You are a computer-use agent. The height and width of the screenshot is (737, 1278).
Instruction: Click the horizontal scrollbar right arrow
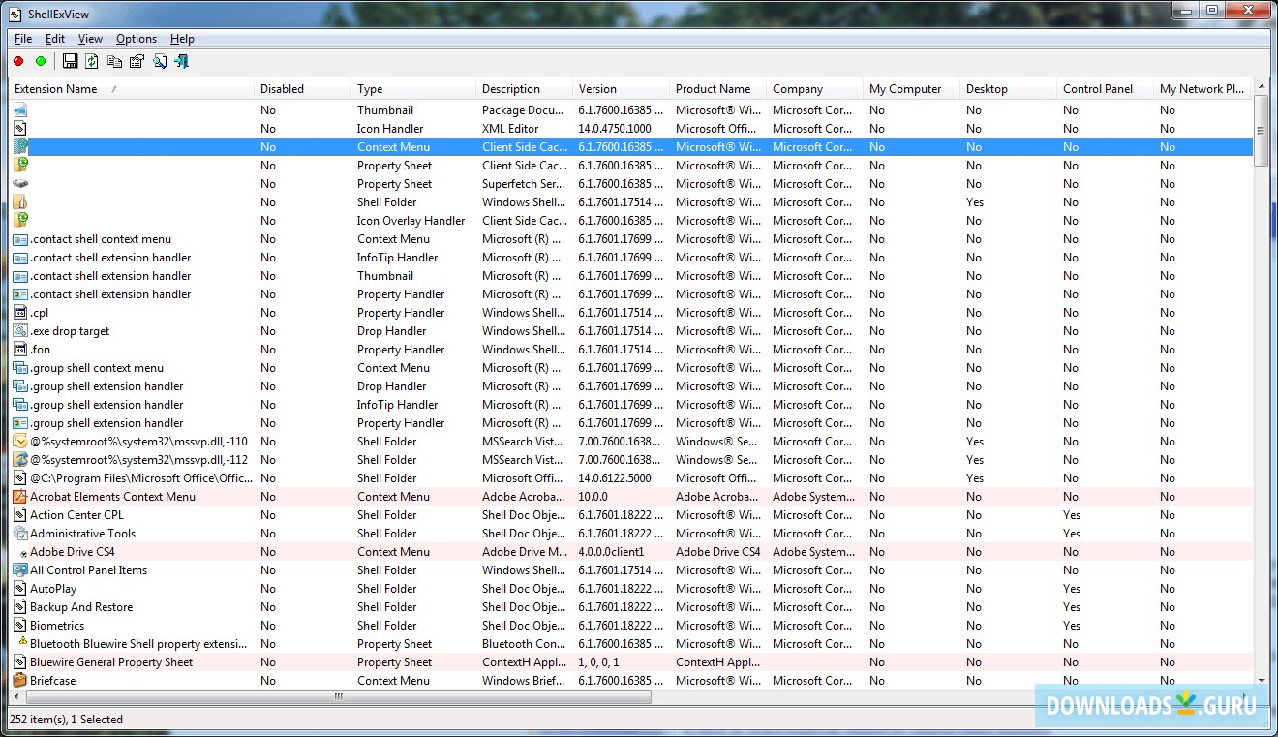[1245, 696]
